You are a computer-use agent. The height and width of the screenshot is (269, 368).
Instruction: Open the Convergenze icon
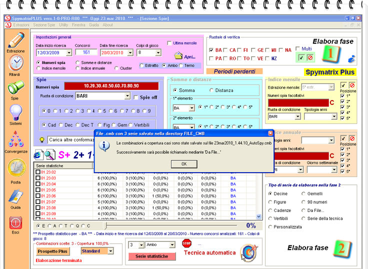coord(15,139)
